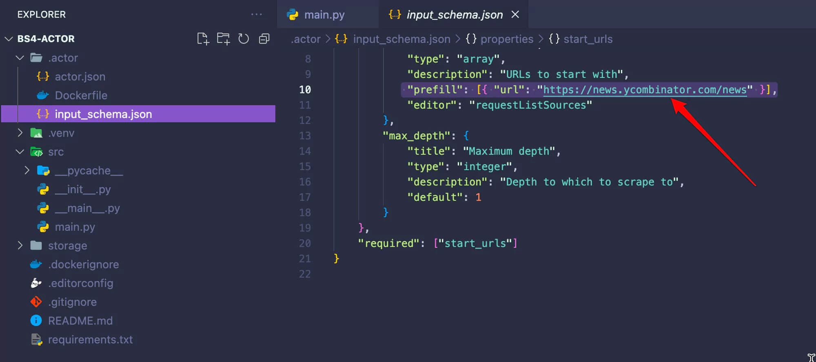This screenshot has width=816, height=362.
Task: Follow the news.ycombinator.com URL link
Action: point(645,90)
